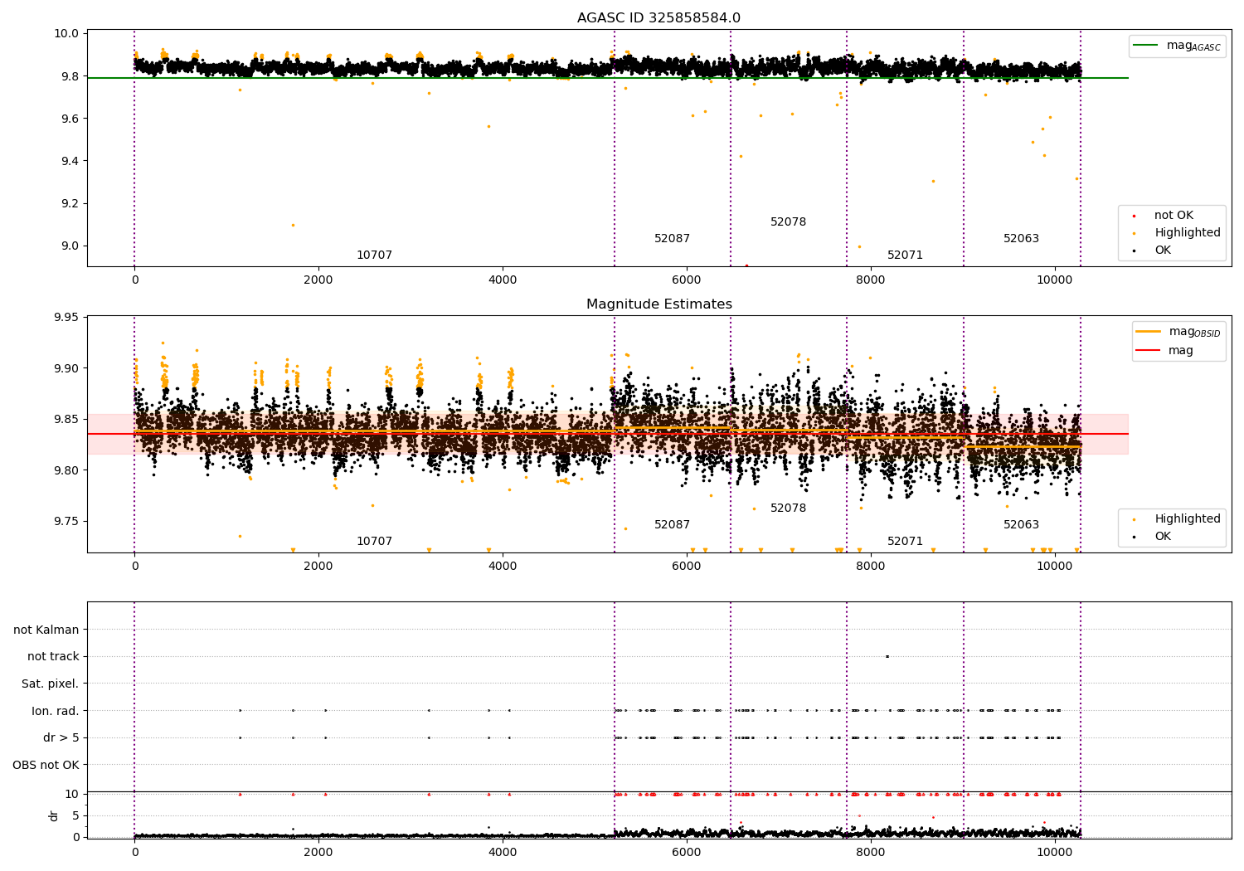Click the 'OBS not OK' axis label
The image size is (1244, 871).
coord(46,765)
